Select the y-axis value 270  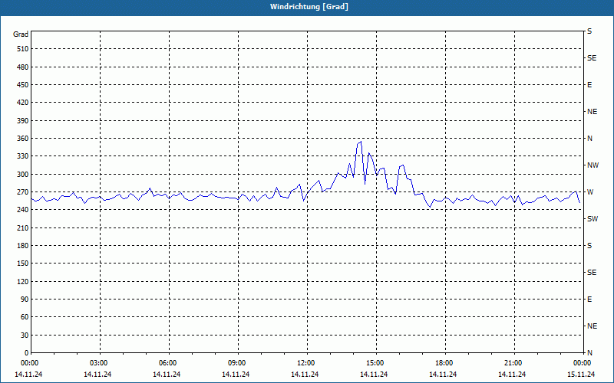coord(23,192)
